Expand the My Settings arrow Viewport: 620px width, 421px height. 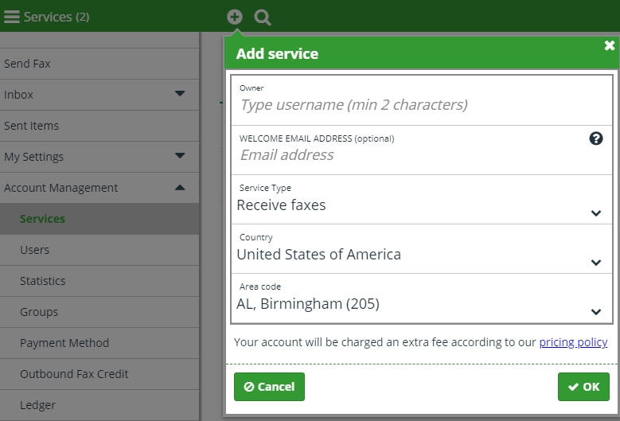pyautogui.click(x=180, y=156)
